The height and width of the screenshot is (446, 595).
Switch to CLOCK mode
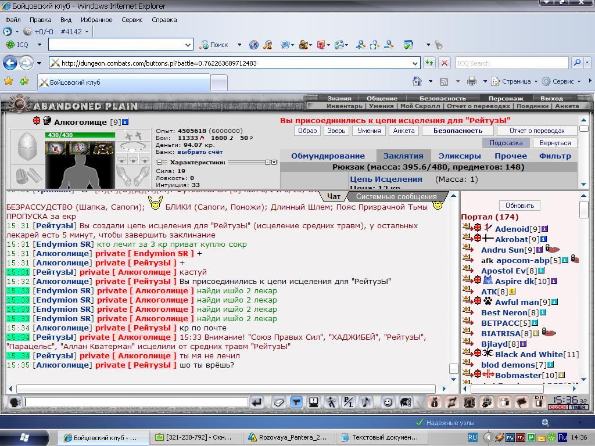tap(558, 407)
